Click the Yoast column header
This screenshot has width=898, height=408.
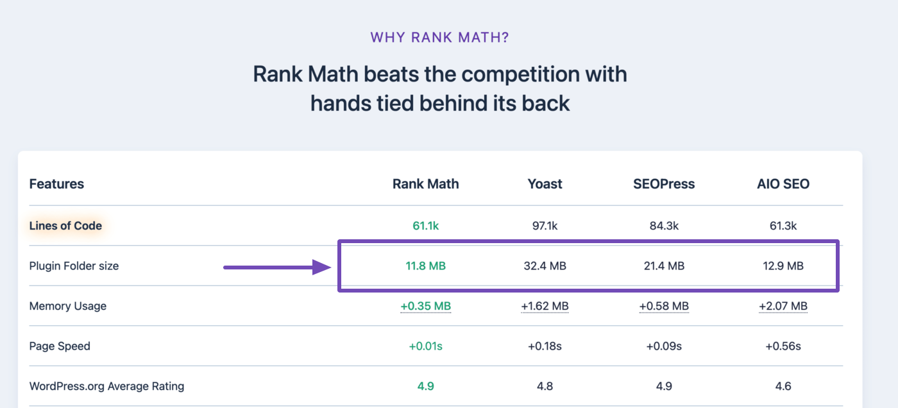click(x=545, y=184)
